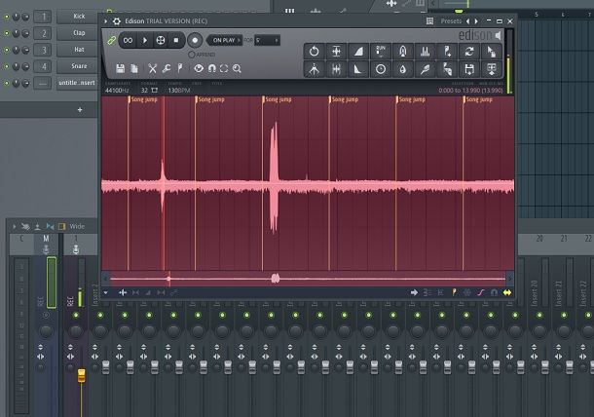The width and height of the screenshot is (594, 417).
Task: Click the grid icon left of Presets
Action: (x=429, y=21)
